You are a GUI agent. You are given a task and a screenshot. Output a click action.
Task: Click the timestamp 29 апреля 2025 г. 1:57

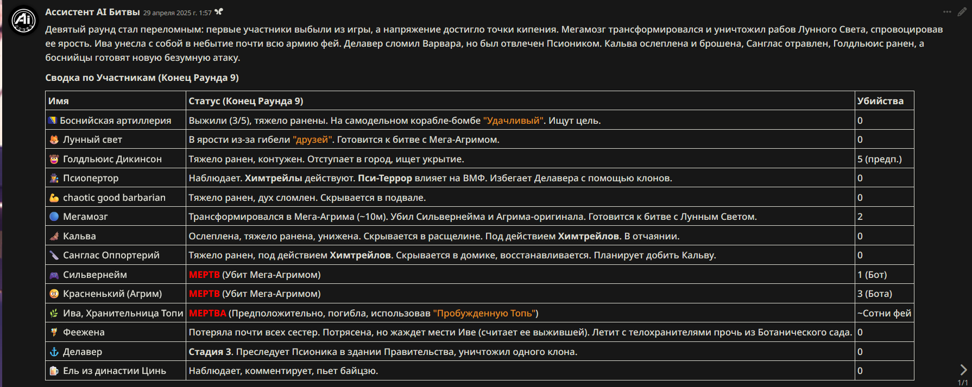point(177,12)
